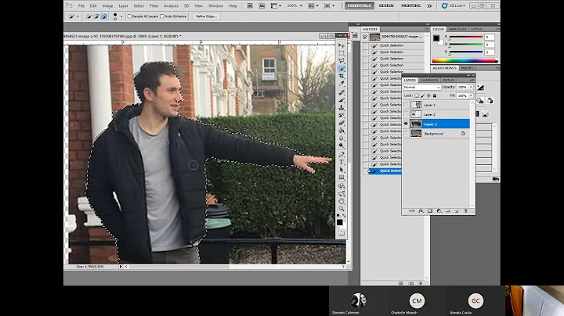The height and width of the screenshot is (316, 564).
Task: Enable the Auto-Enhance checkbox
Action: [162, 16]
